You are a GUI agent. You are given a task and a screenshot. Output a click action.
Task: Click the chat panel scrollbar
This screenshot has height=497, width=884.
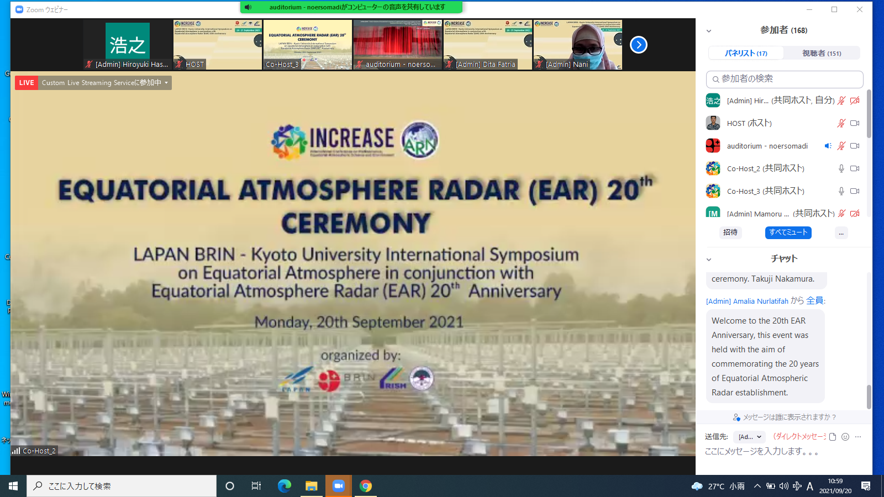click(x=869, y=396)
